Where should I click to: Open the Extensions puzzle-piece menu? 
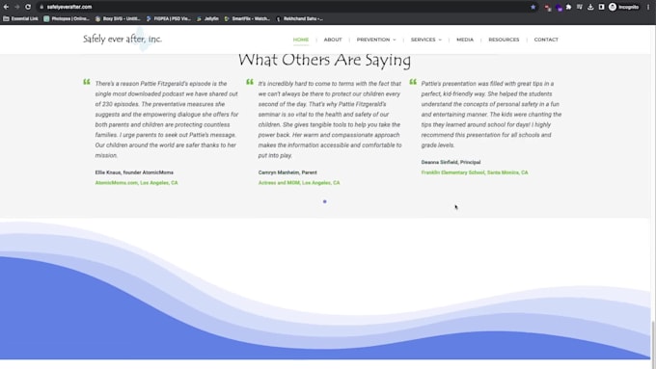pos(568,7)
